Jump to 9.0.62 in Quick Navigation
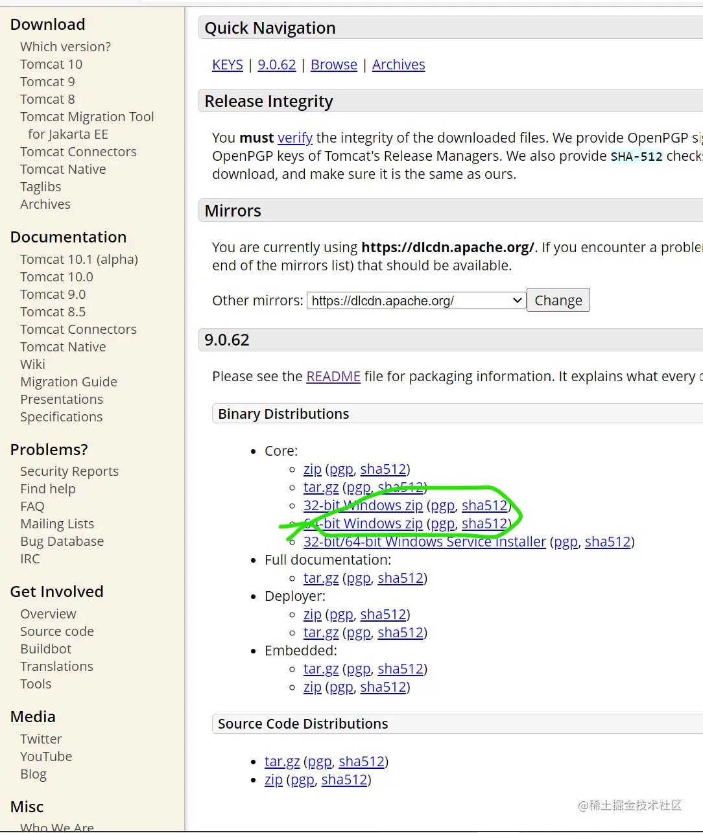This screenshot has height=833, width=703. [x=277, y=65]
